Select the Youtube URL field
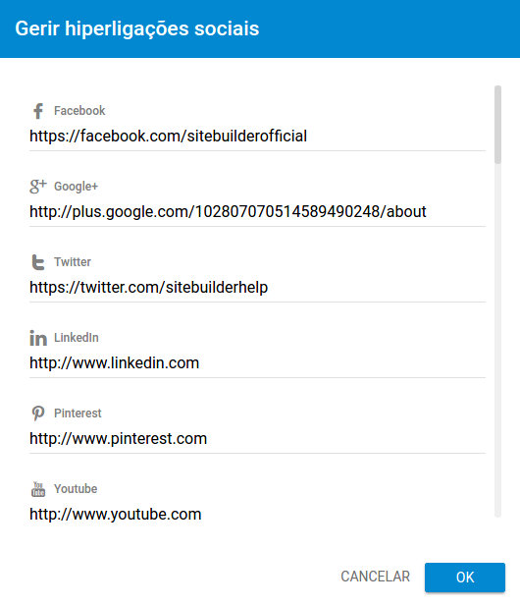 (x=257, y=515)
